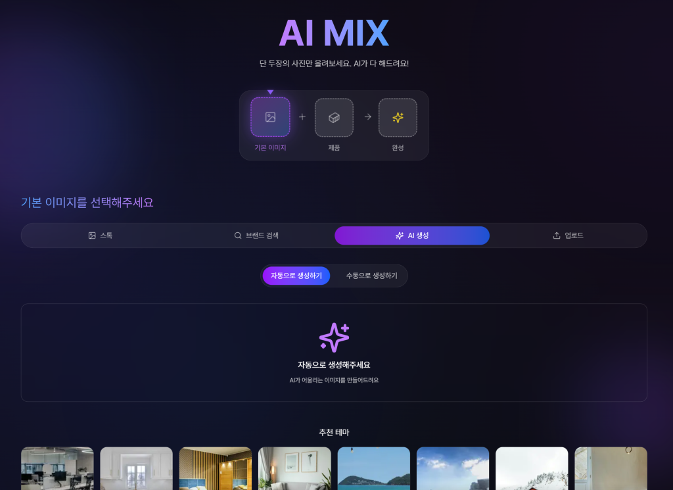
Task: Click the 제품 box step icon
Action: [334, 117]
